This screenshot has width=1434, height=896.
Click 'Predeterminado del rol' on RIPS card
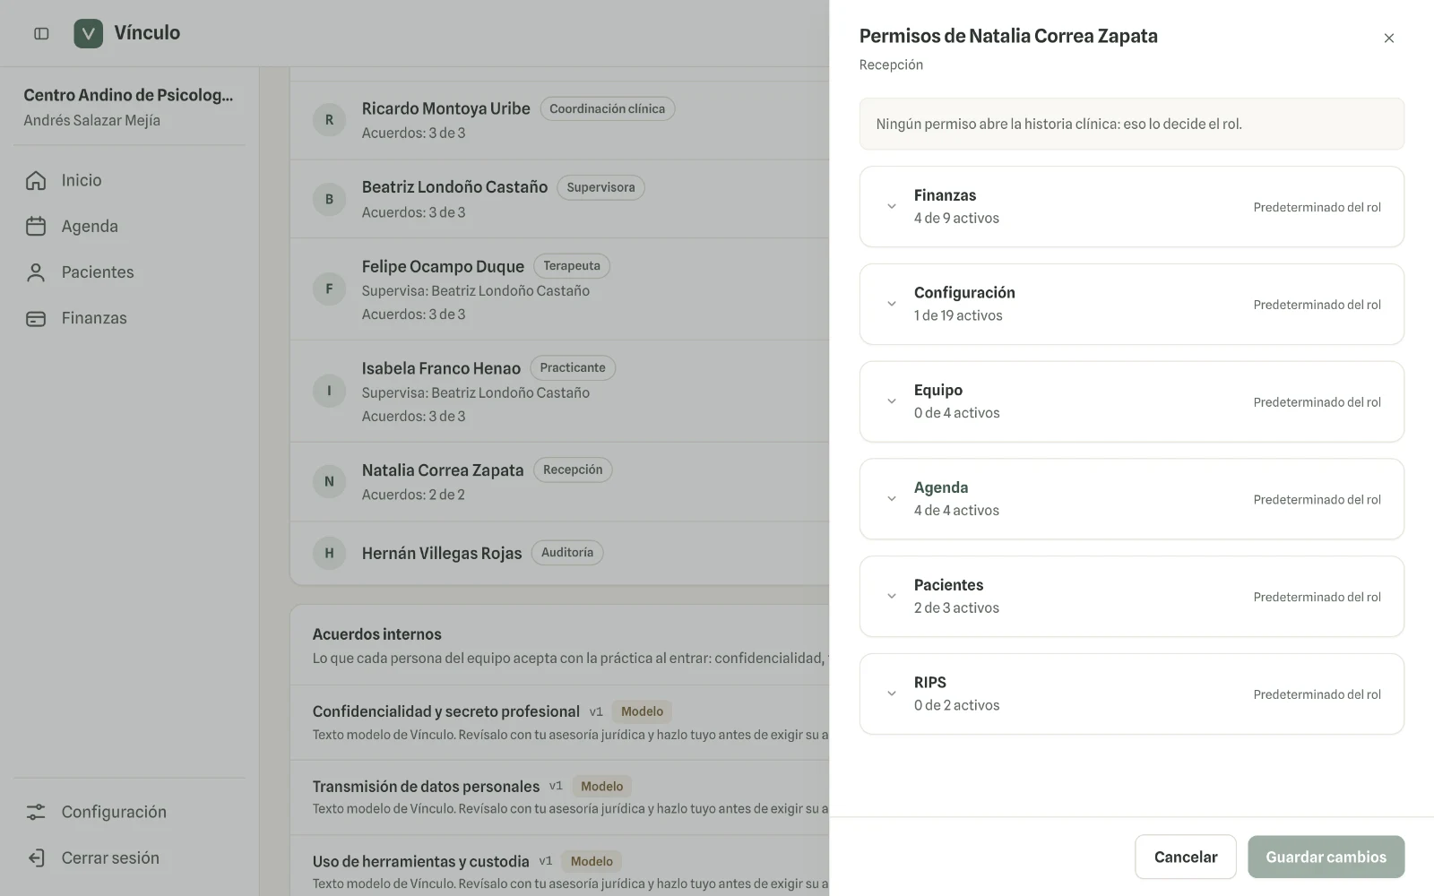(x=1317, y=694)
